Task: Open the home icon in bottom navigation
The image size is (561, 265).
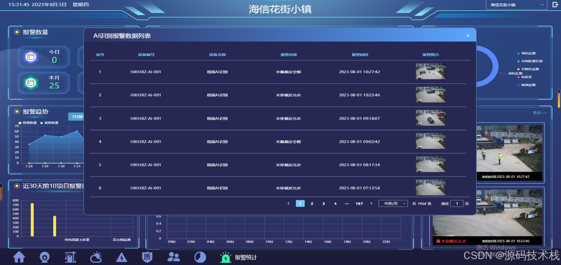Action: click(x=19, y=257)
